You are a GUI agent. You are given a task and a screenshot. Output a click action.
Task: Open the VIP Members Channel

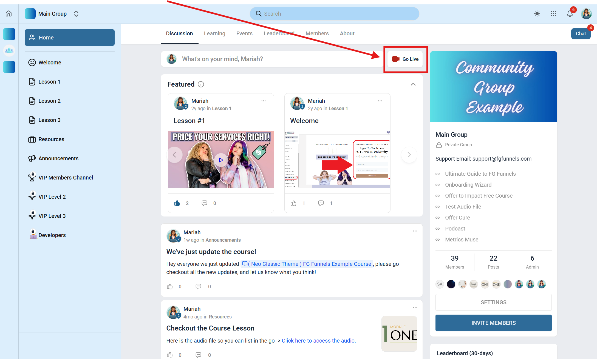point(66,178)
